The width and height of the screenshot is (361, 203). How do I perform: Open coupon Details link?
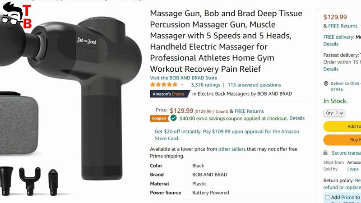pyautogui.click(x=297, y=118)
